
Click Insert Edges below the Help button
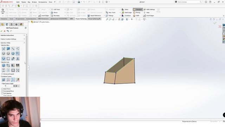149,16
